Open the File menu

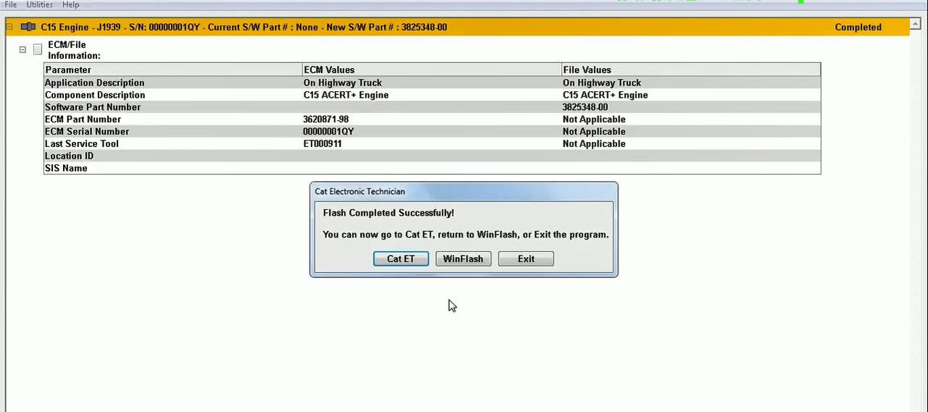pos(11,4)
